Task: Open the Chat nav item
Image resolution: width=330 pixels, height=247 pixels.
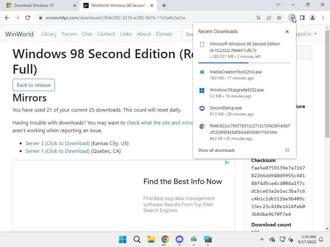Action: [x=87, y=34]
